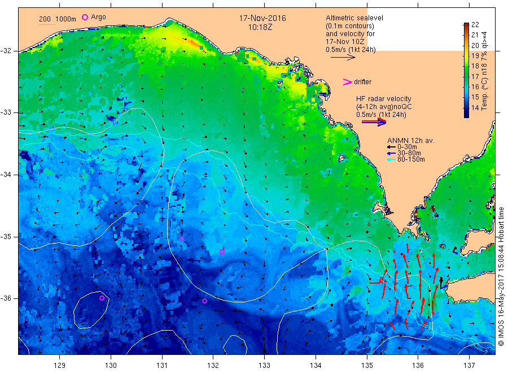Click the "200 1000m" depth contour label
Image resolution: width=508 pixels, height=373 pixels.
coord(58,19)
